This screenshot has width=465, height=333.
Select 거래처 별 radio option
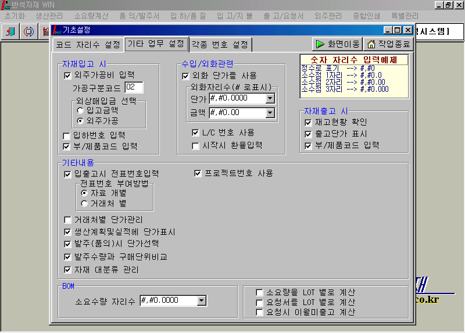[x=84, y=204]
